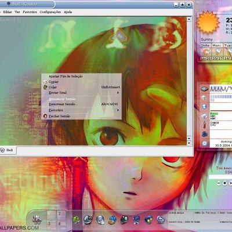The image size is (232, 232).
Task: Click the disc drive icon in system monitor
Action: point(204,98)
